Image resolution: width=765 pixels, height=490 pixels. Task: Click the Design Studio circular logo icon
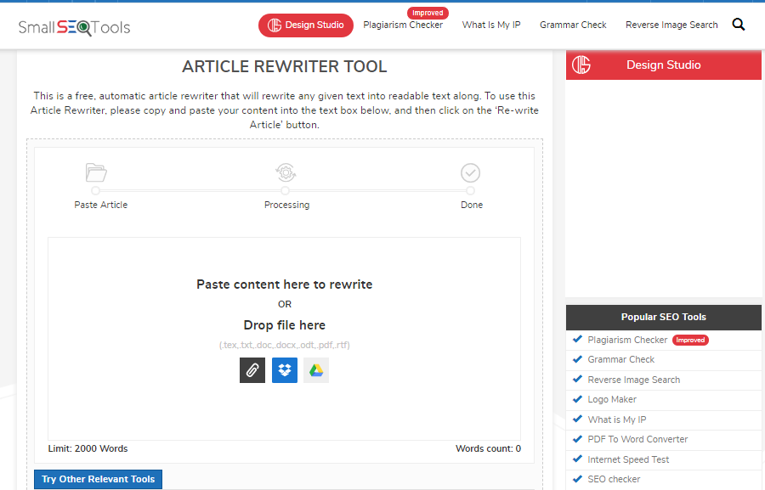(x=581, y=65)
